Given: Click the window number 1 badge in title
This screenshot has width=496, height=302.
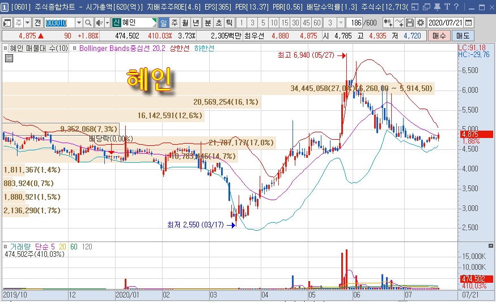Looking at the screenshot, I should click(5, 7).
